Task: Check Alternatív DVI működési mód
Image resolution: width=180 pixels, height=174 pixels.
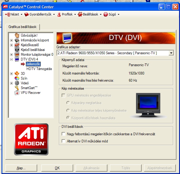Action: 63,141
